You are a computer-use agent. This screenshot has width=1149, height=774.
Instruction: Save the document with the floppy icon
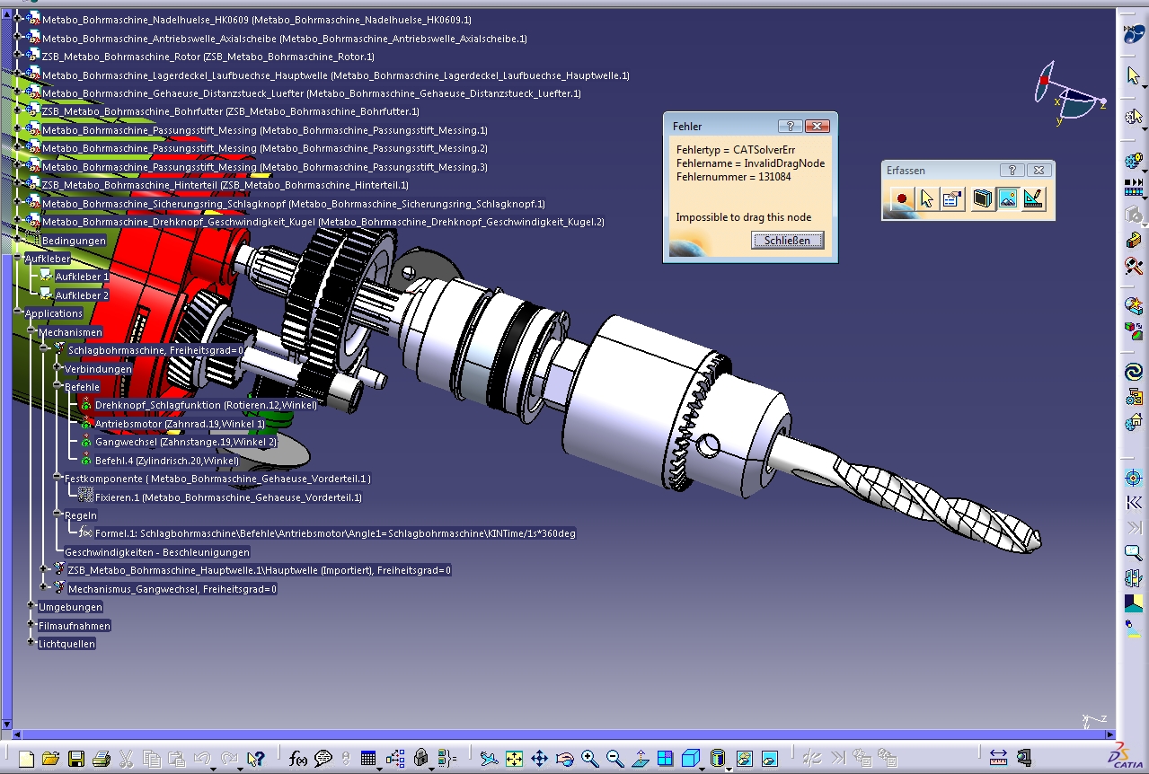(76, 759)
